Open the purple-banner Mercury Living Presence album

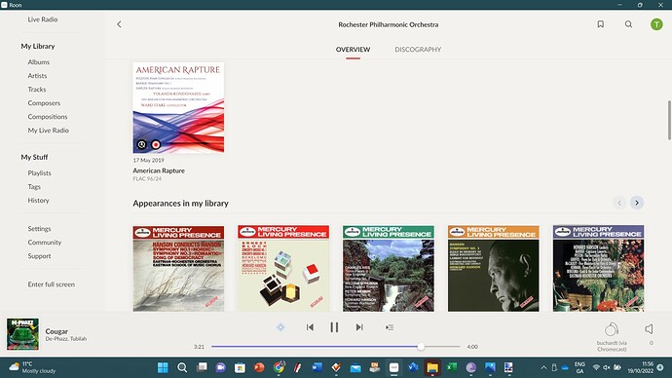[598, 268]
